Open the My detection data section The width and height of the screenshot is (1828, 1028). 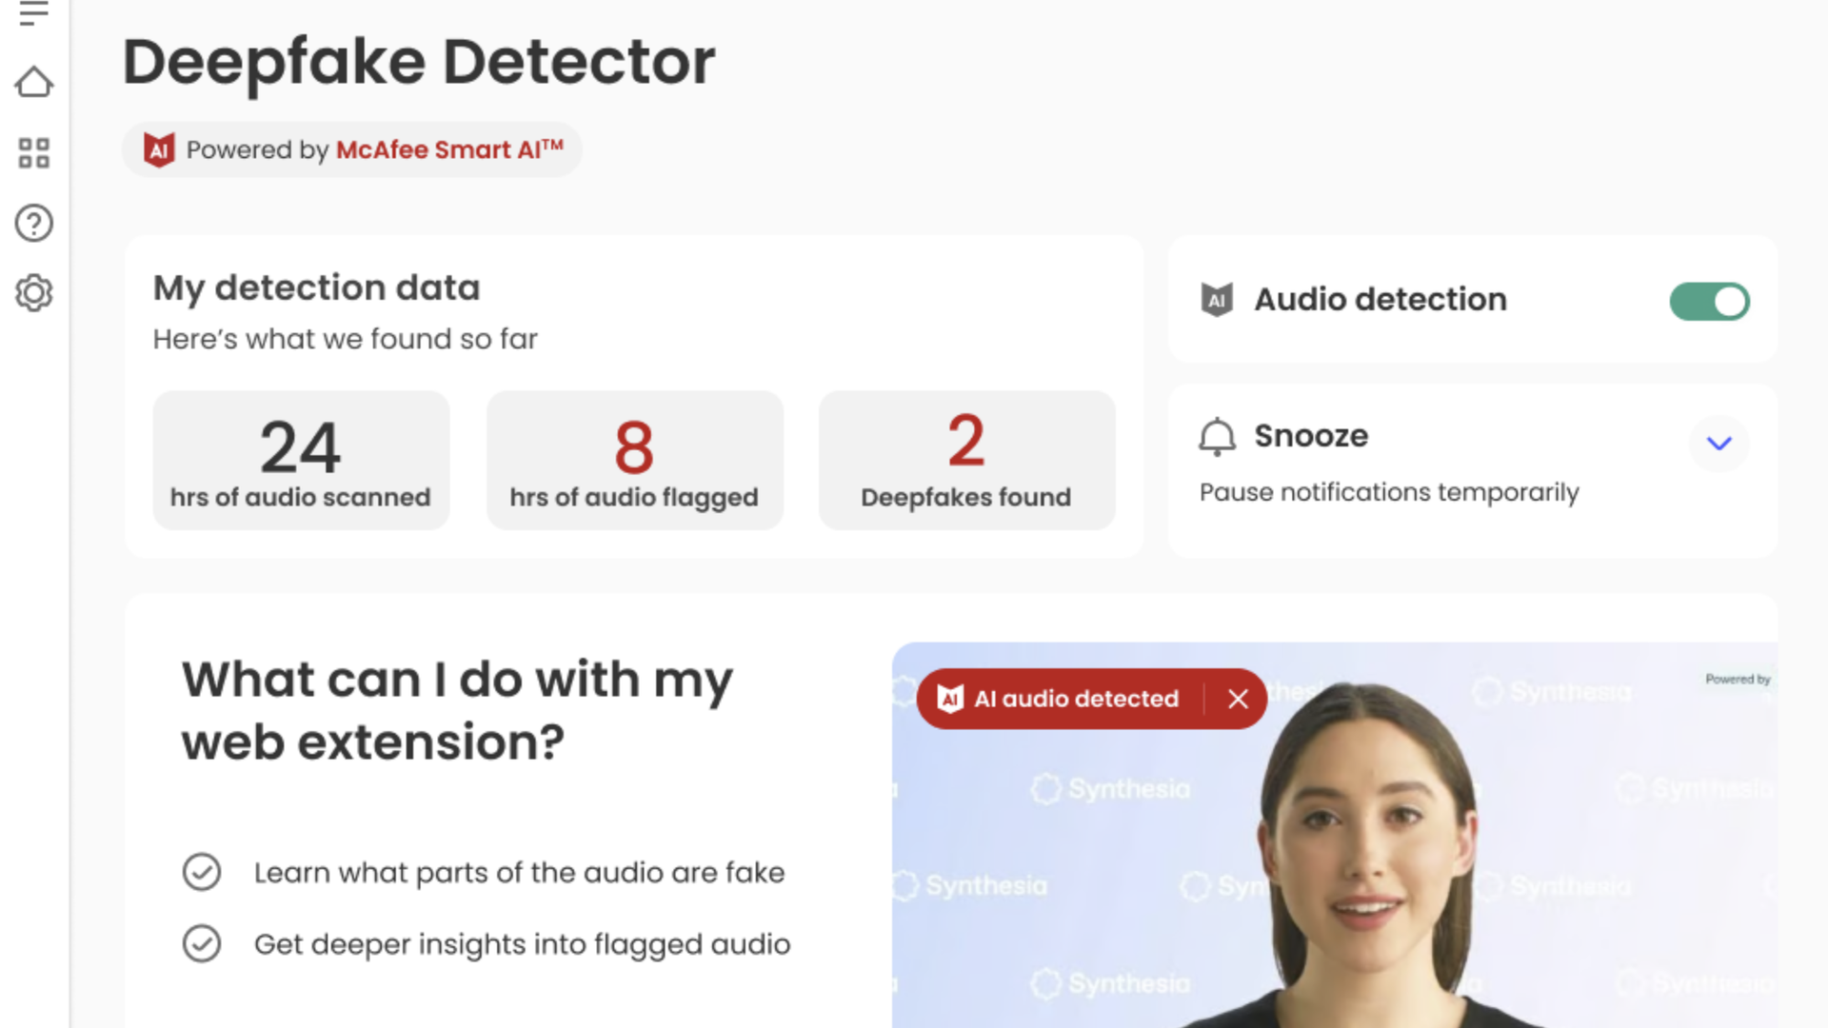(317, 287)
